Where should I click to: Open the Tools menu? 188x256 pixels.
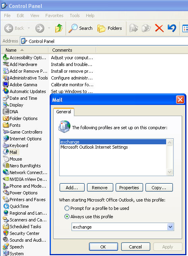(x=75, y=16)
